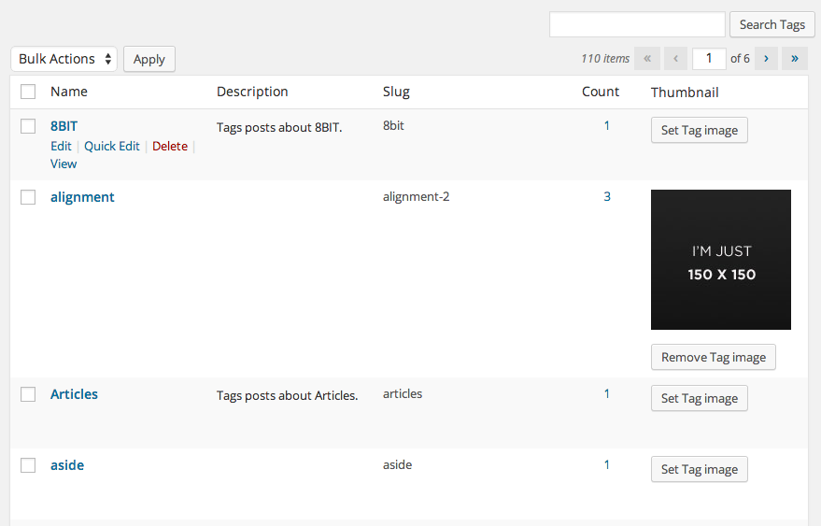Sort by the Name column header
821x526 pixels.
tap(69, 92)
